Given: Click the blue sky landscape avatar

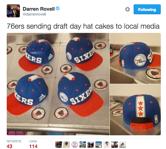Looking at the screenshot, I should [x=99, y=144].
